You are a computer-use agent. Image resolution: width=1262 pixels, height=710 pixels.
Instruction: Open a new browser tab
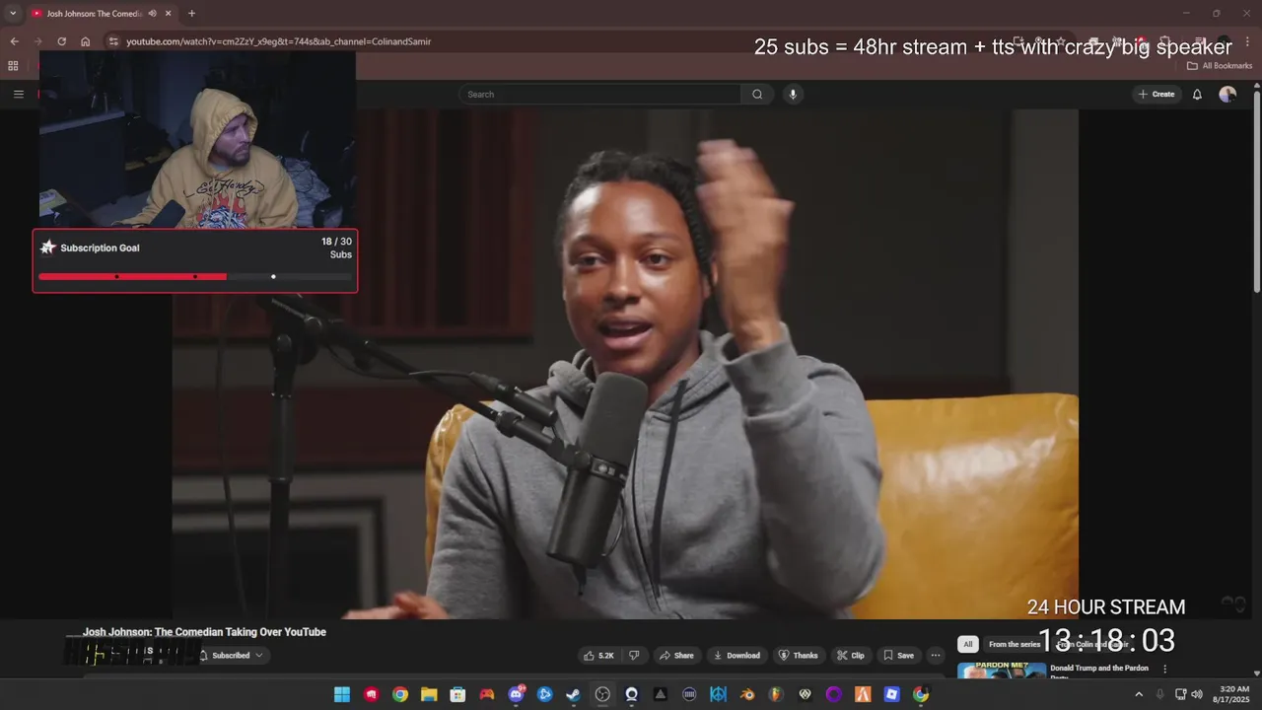[191, 14]
